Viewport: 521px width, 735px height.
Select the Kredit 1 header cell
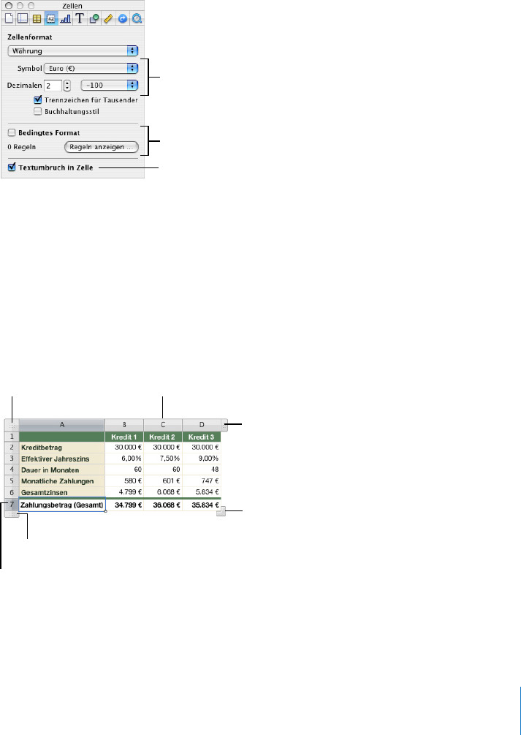124,437
